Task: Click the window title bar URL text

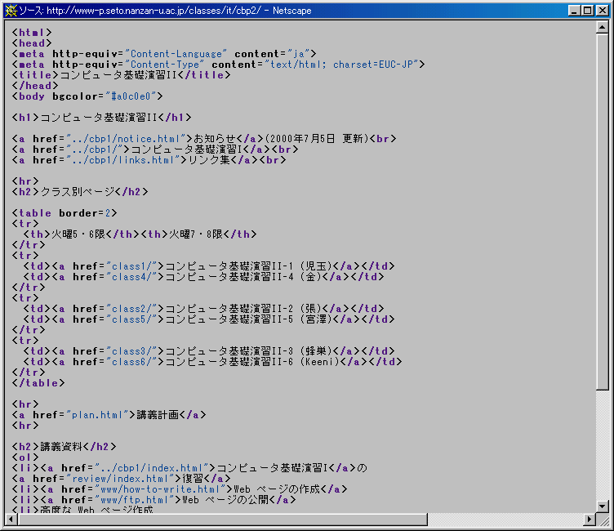Action: [x=153, y=11]
